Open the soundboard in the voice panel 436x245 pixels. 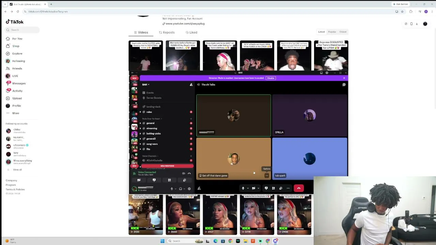[x=185, y=180]
